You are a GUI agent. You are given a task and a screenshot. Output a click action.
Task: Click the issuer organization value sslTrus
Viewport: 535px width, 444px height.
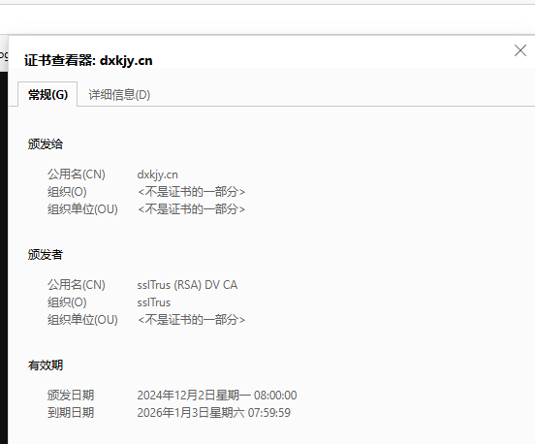(153, 302)
